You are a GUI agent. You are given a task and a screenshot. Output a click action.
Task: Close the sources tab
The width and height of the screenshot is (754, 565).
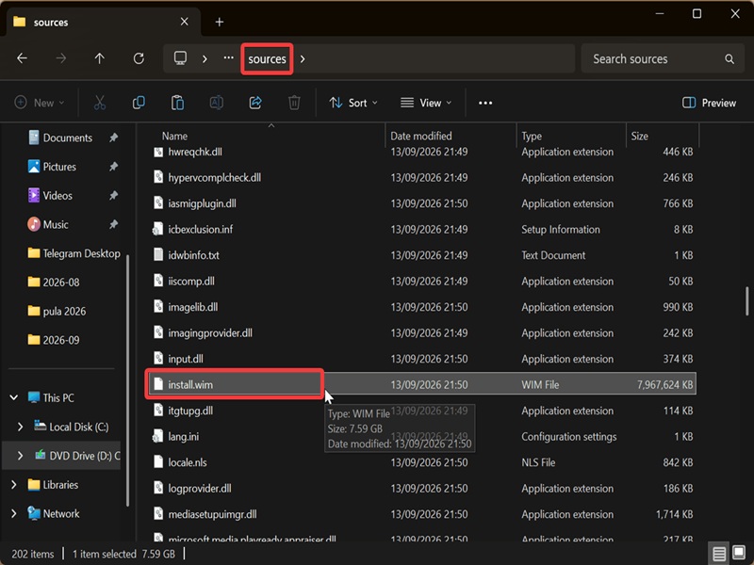click(x=184, y=22)
